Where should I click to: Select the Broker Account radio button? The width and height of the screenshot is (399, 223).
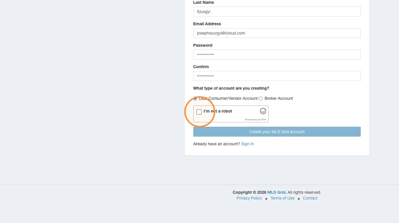click(261, 99)
